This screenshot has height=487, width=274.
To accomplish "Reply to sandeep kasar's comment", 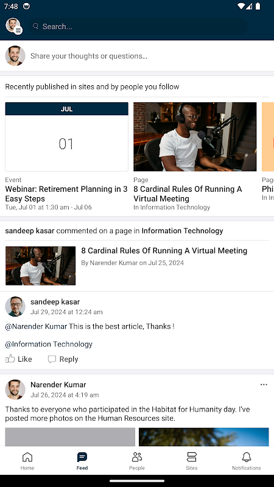I will click(x=63, y=359).
